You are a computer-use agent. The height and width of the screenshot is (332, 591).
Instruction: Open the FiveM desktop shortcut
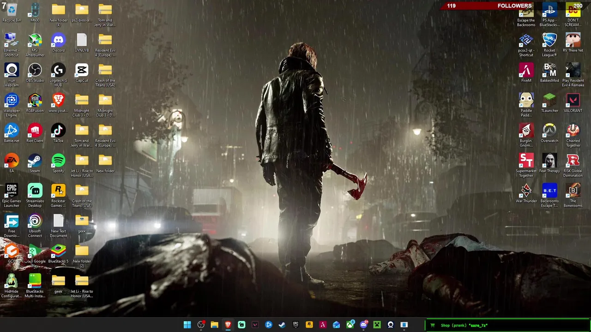tap(526, 73)
